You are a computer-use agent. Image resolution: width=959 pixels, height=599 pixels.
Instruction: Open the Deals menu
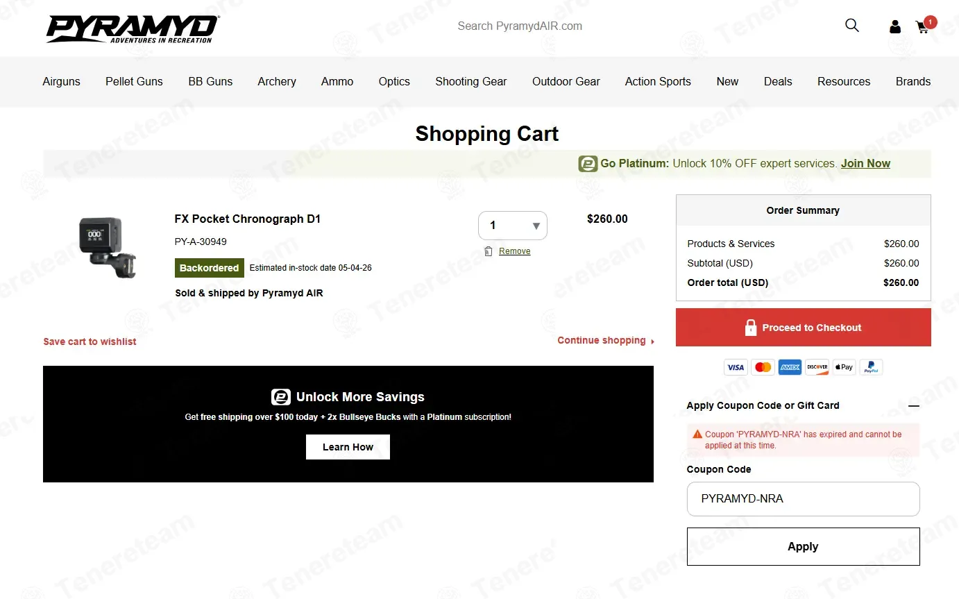778,81
